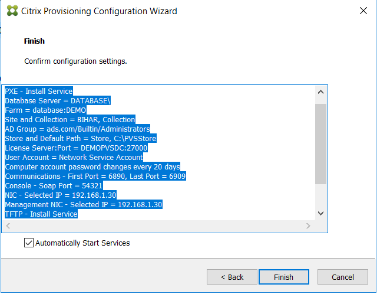Click the Finish button
This screenshot has width=377, height=294.
pyautogui.click(x=284, y=277)
